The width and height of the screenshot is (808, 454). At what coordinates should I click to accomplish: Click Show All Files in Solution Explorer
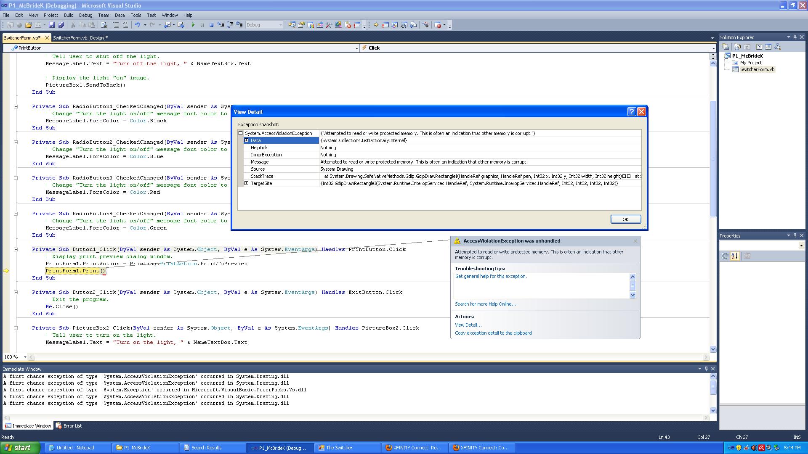tap(737, 47)
